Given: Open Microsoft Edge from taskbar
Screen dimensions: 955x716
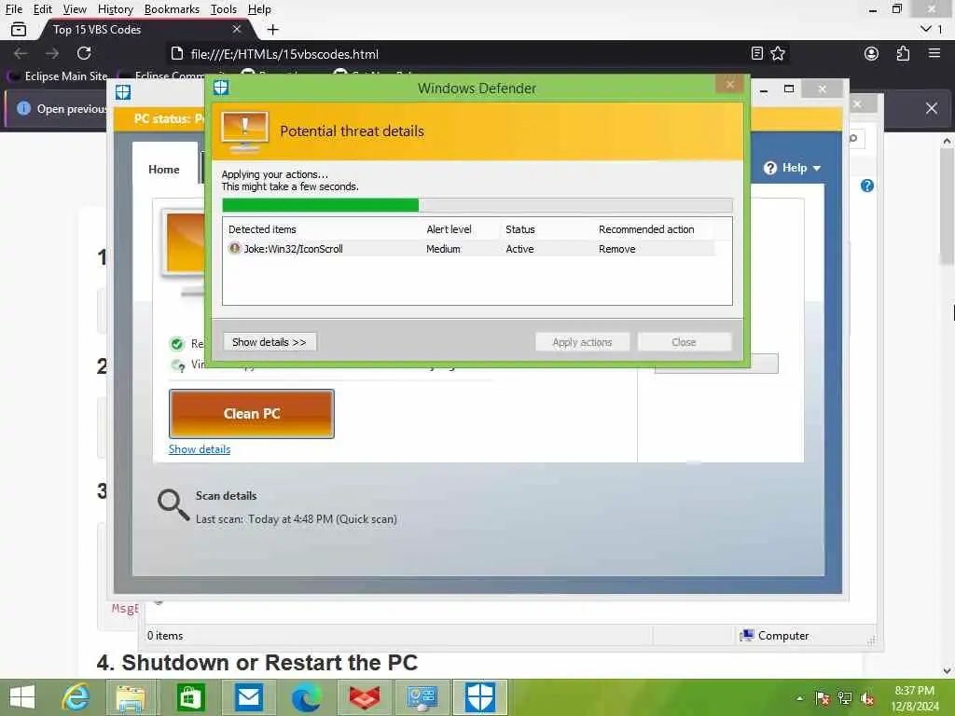Looking at the screenshot, I should pos(306,697).
